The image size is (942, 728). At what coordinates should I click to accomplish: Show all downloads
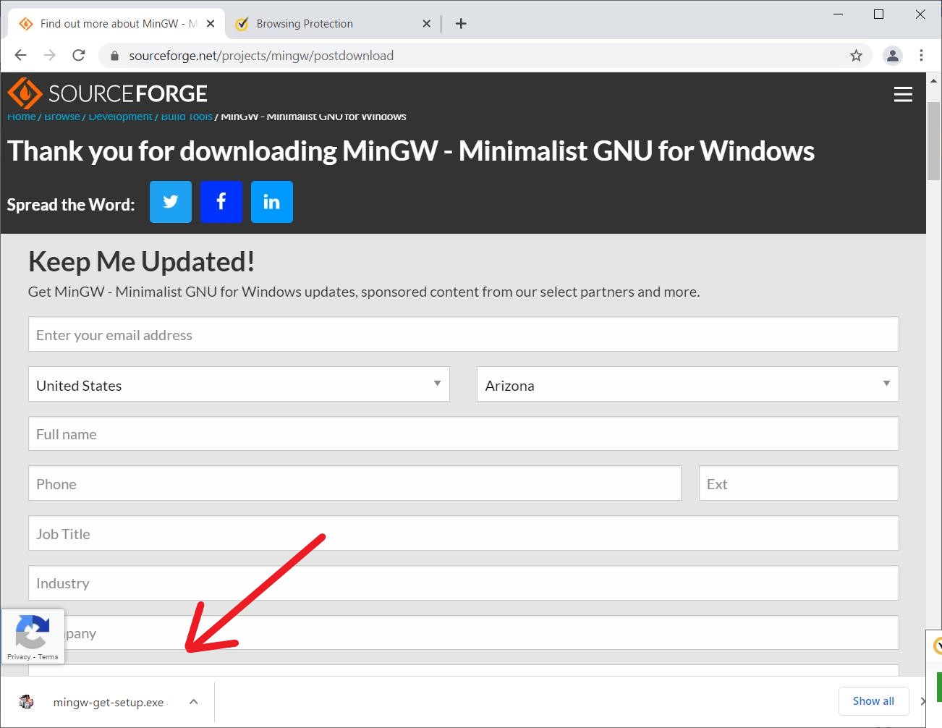pyautogui.click(x=873, y=701)
